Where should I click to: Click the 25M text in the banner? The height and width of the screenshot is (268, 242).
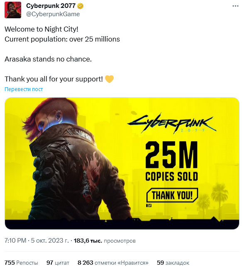(171, 155)
